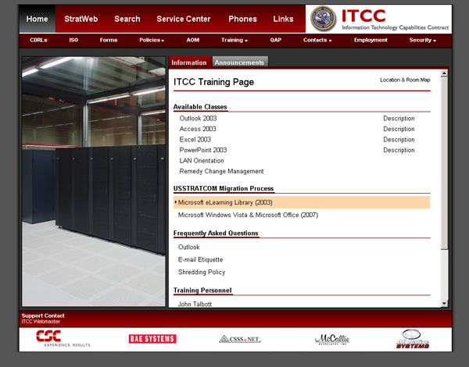Viewport: 469px width, 367px height.
Task: Click the scrollbar up arrow
Action: (444, 73)
